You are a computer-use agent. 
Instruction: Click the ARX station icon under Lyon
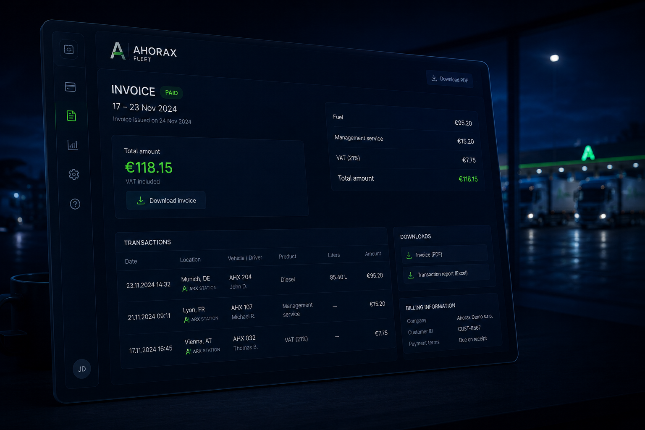(186, 320)
